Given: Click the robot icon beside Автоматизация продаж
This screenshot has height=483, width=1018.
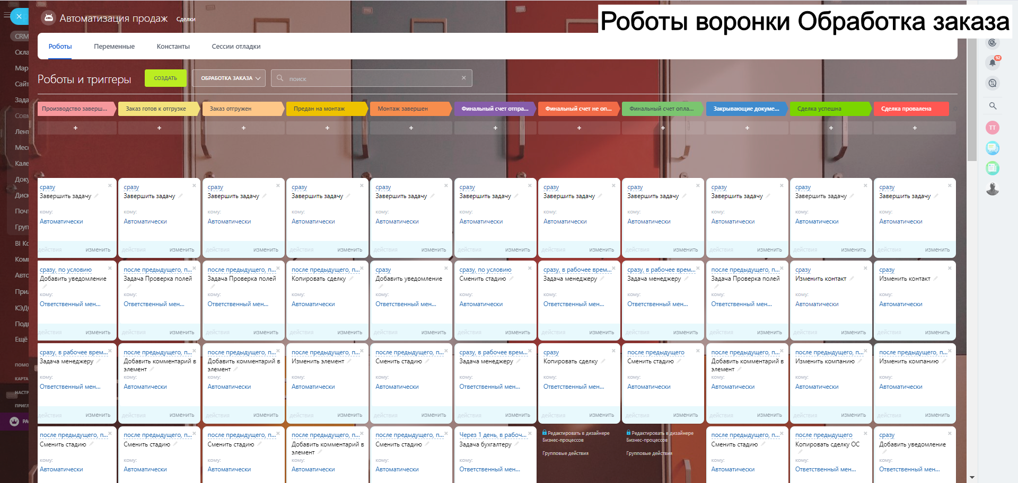Looking at the screenshot, I should pyautogui.click(x=48, y=18).
